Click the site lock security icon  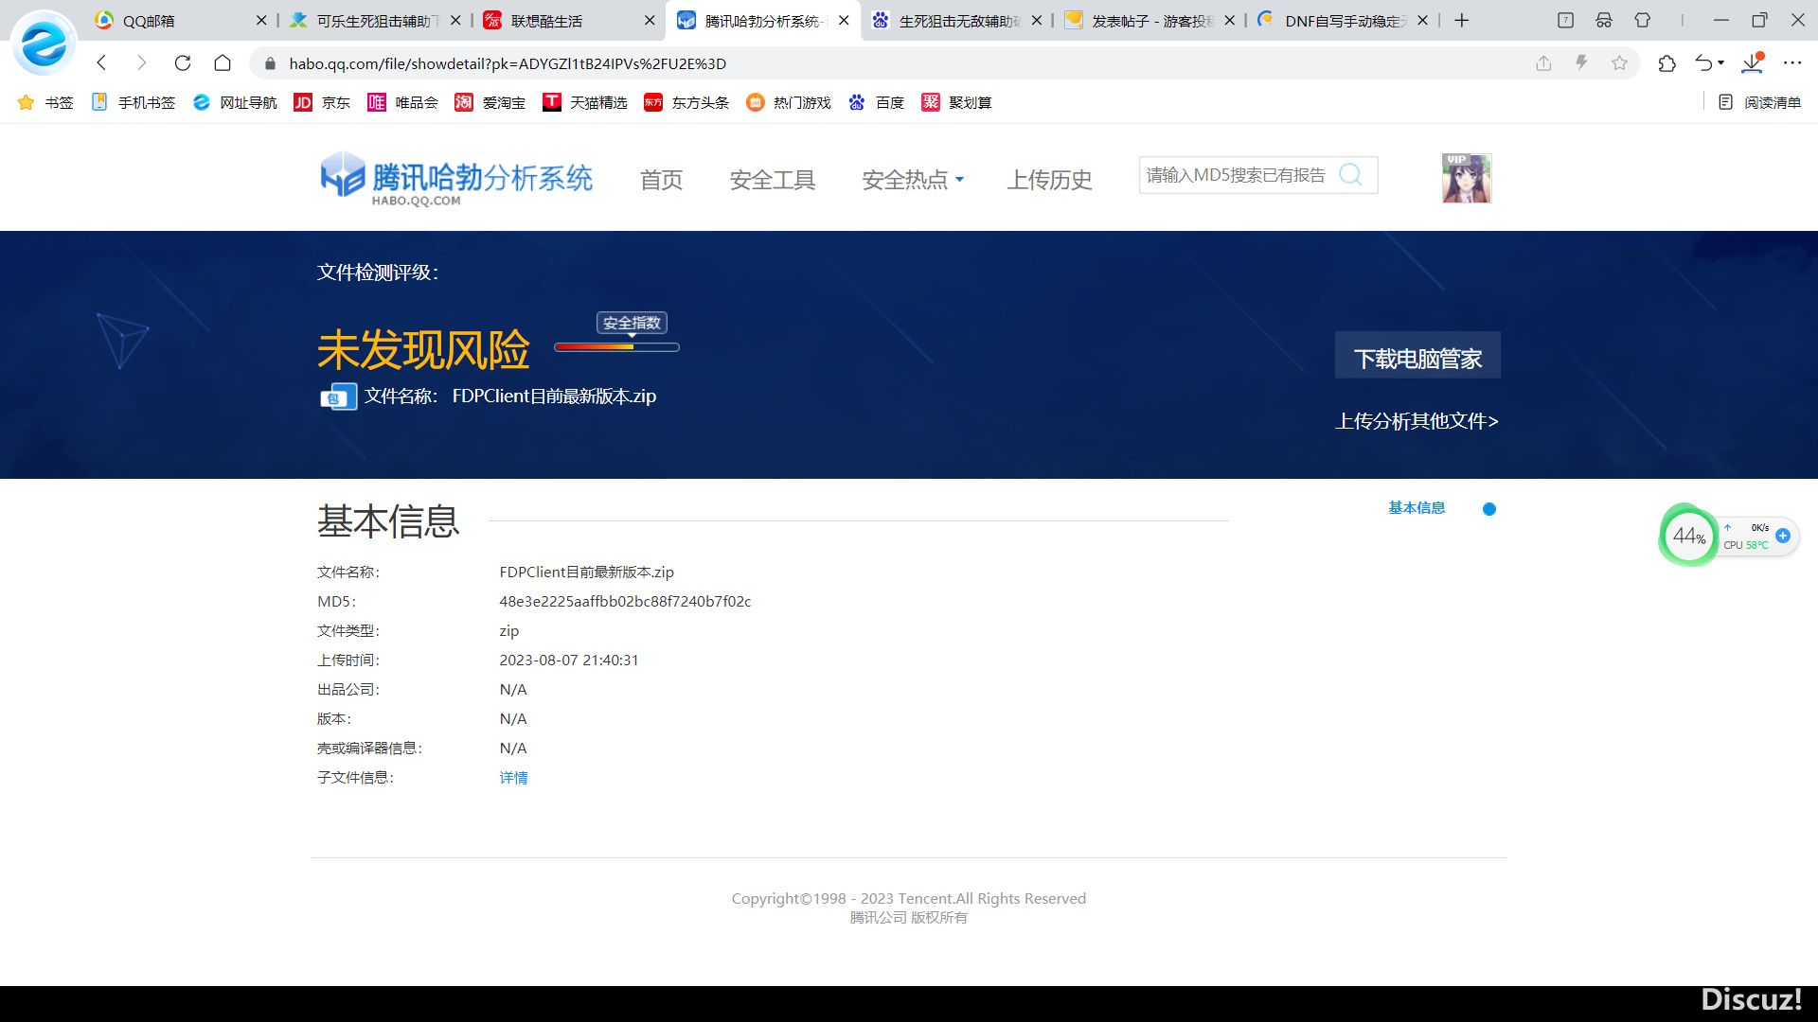[x=270, y=63]
